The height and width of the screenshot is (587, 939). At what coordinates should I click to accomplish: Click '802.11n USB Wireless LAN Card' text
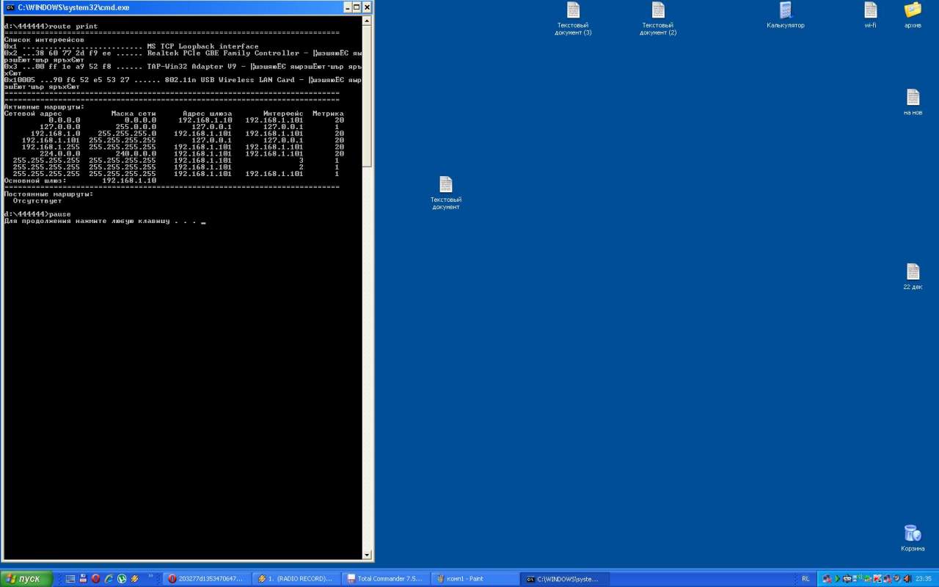tap(230, 80)
